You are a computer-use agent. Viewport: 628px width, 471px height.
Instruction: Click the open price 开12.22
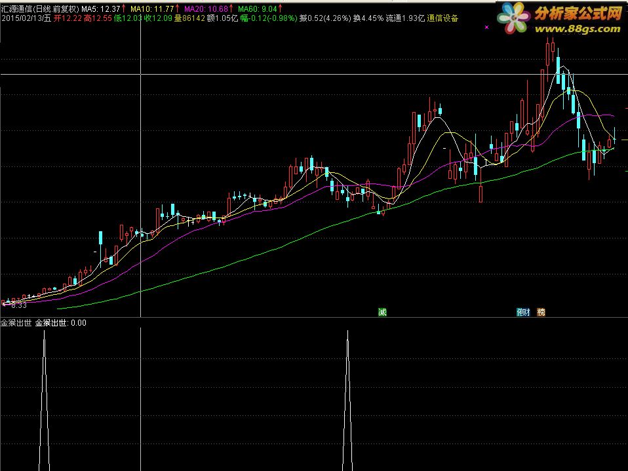pyautogui.click(x=68, y=18)
